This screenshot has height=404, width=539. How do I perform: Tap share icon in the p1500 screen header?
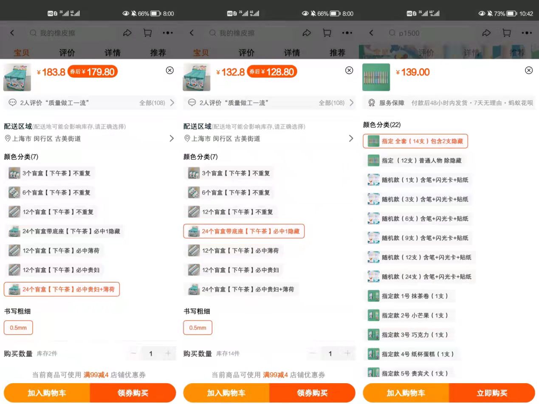(486, 33)
